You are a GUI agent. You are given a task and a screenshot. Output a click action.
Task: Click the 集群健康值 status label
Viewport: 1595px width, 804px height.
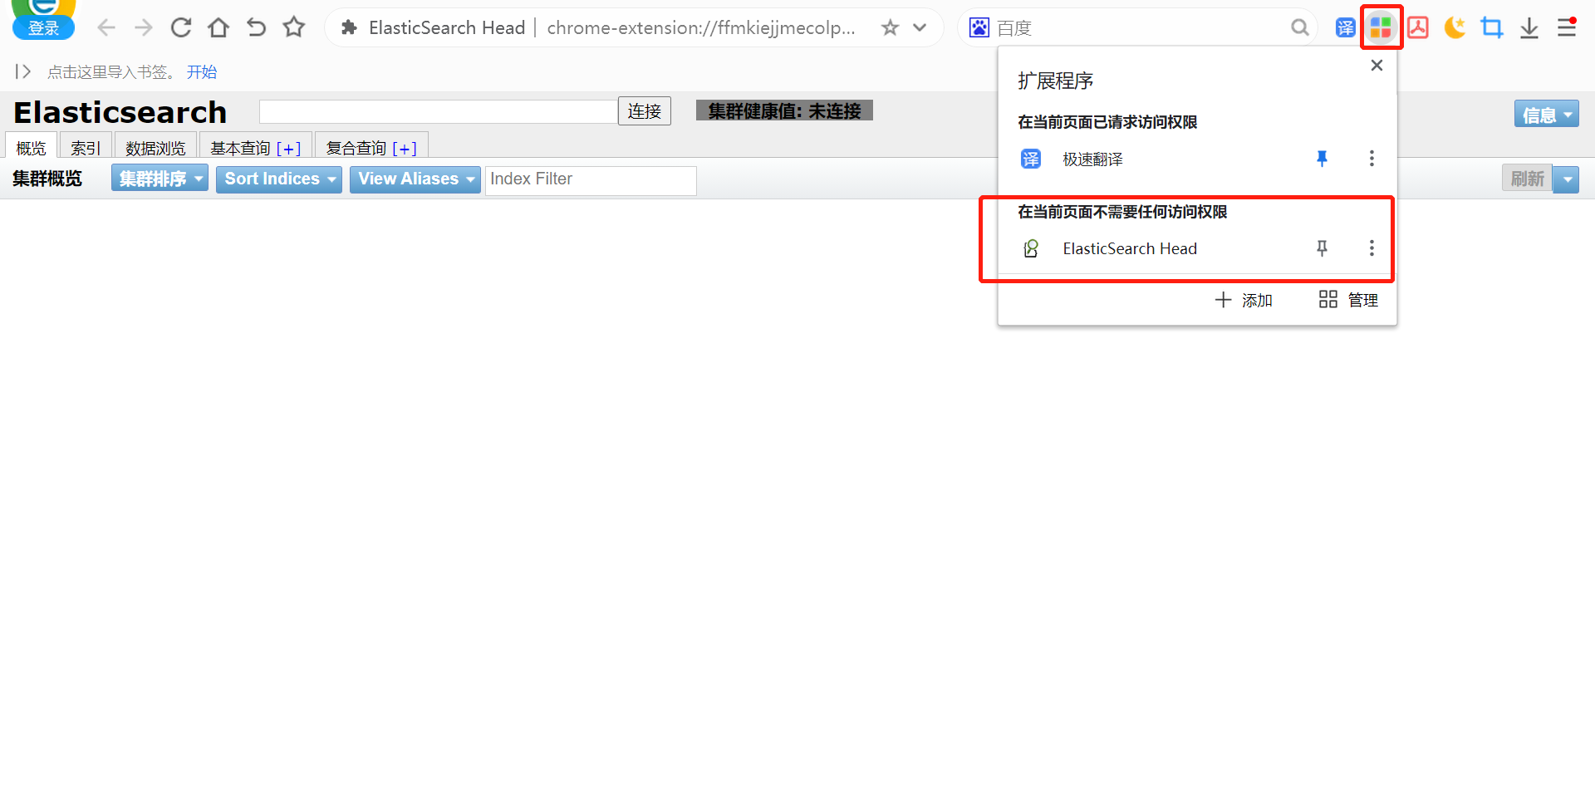click(x=784, y=110)
